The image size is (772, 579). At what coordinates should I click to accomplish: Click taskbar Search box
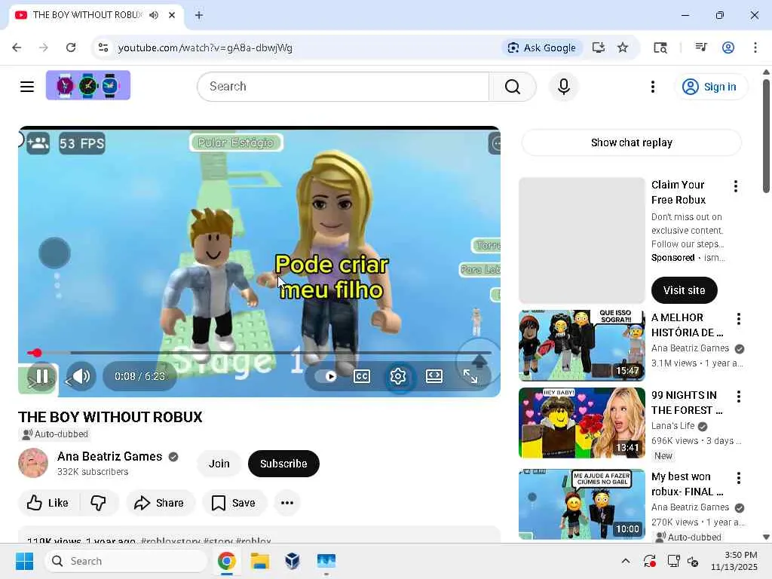coord(126,561)
